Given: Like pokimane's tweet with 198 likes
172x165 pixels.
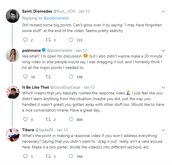Looking at the screenshot, I should 71,77.
